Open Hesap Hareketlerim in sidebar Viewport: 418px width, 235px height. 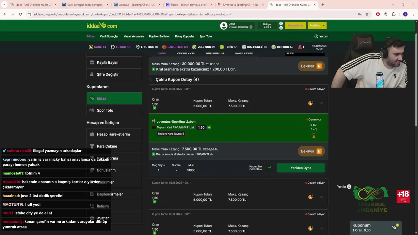[x=114, y=134]
